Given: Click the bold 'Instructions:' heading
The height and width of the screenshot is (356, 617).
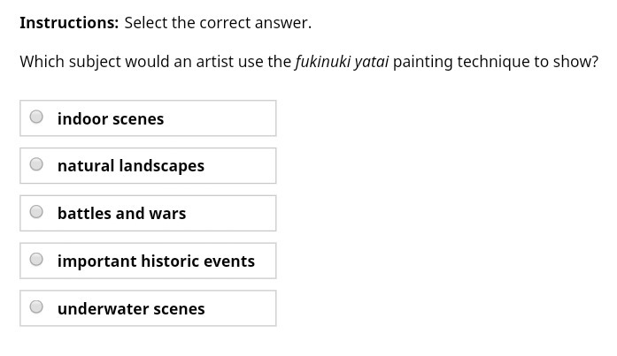Looking at the screenshot, I should point(69,23).
